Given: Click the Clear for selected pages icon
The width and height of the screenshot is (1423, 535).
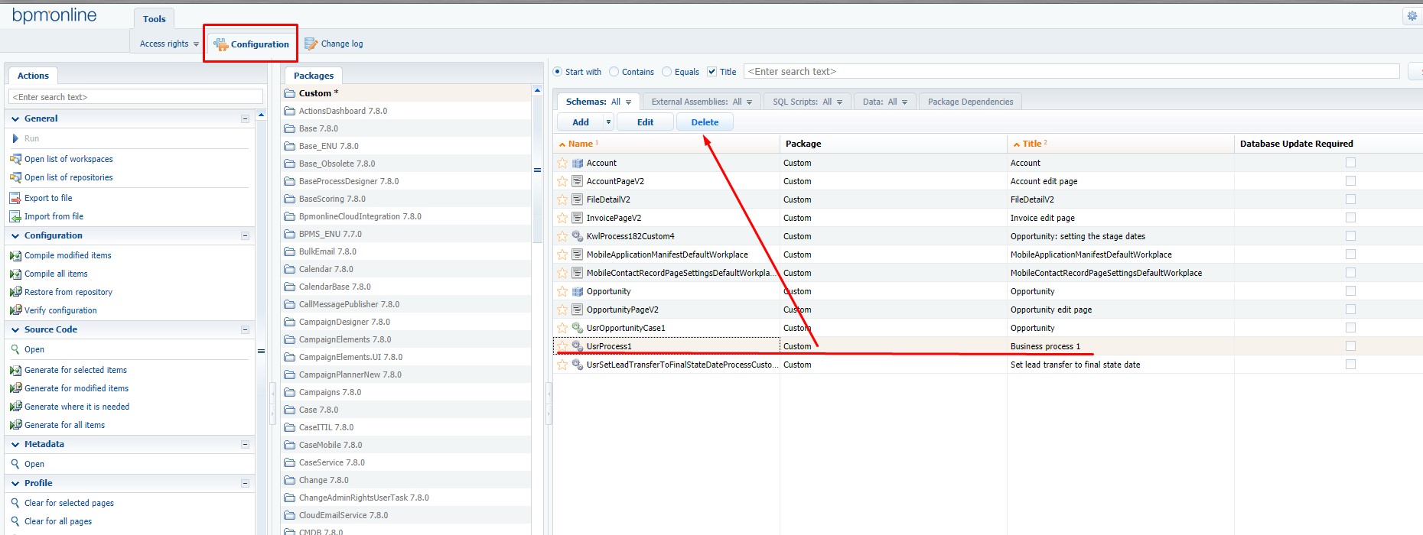Looking at the screenshot, I should tap(15, 503).
